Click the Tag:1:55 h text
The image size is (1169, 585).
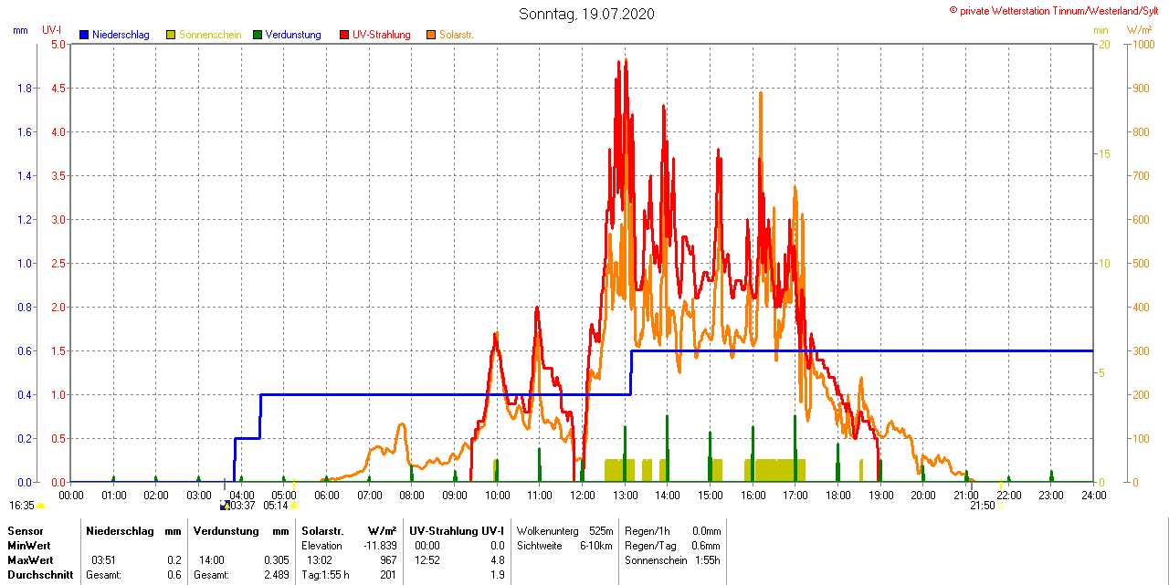coord(326,575)
